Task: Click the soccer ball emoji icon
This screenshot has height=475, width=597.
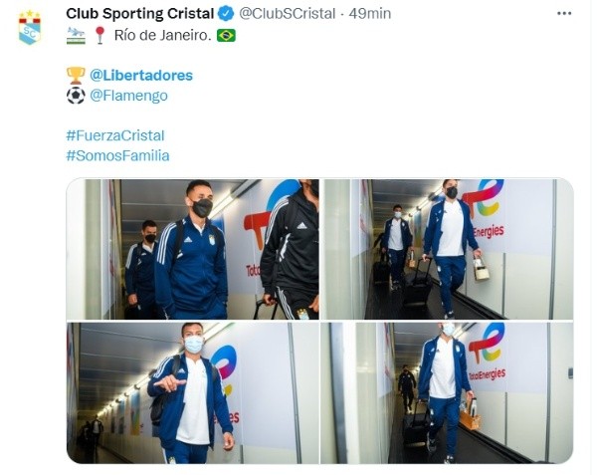Action: click(76, 96)
